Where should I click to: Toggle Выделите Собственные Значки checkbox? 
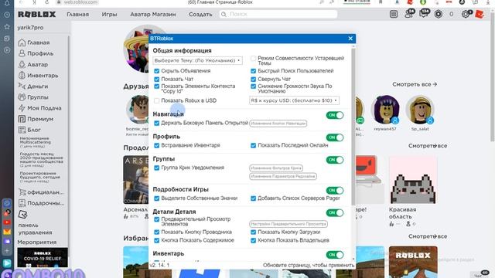(x=156, y=198)
